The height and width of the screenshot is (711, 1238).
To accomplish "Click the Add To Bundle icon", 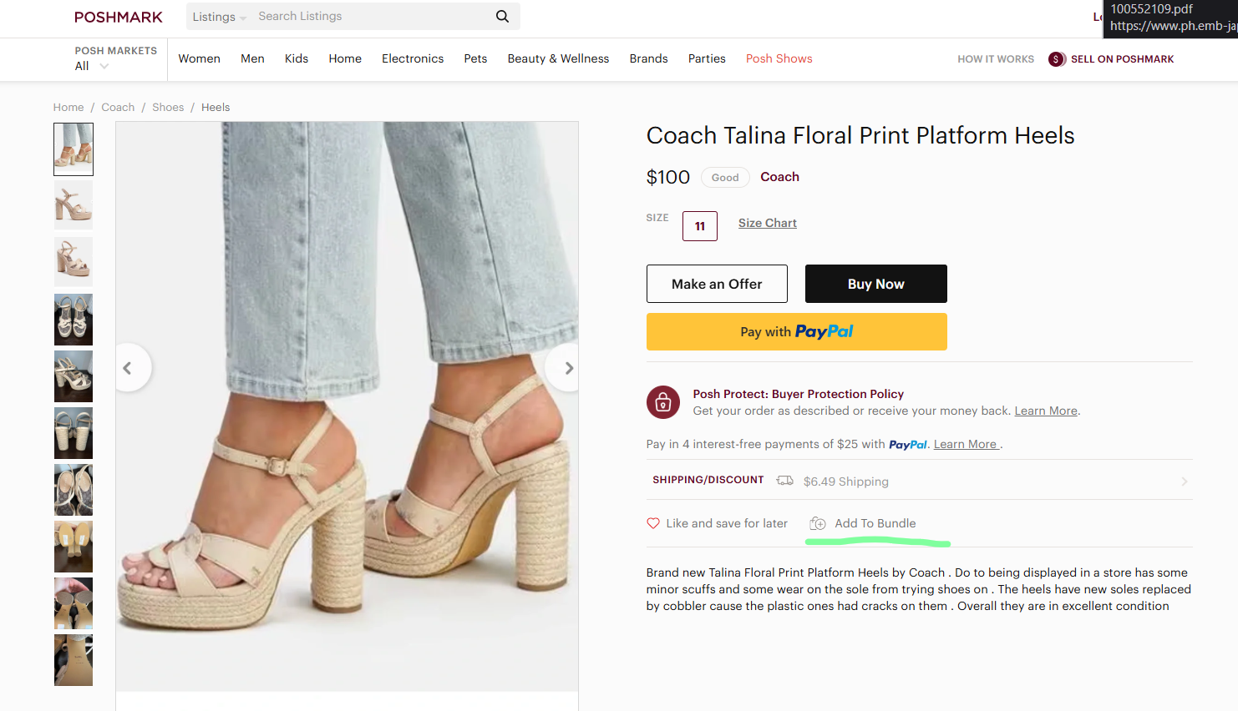I will (818, 523).
